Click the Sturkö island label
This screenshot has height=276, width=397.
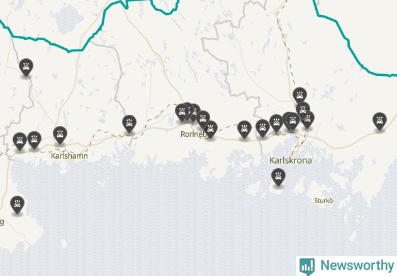[x=323, y=201]
